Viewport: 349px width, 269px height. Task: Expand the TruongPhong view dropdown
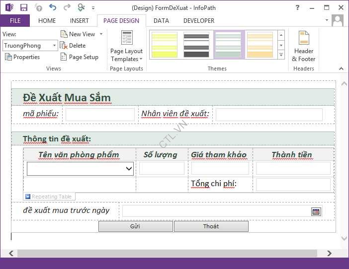(54, 46)
